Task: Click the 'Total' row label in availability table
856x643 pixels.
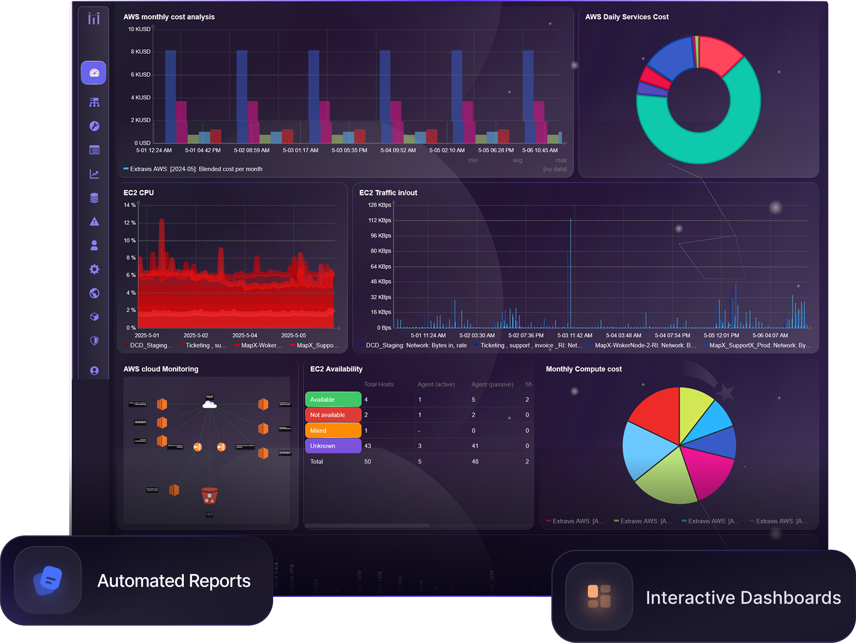Action: click(x=316, y=461)
